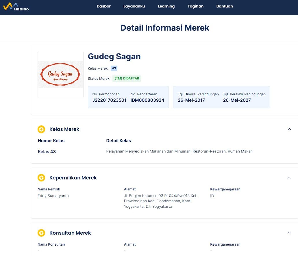Click the class 43 badge
The image size is (298, 256).
(114, 68)
